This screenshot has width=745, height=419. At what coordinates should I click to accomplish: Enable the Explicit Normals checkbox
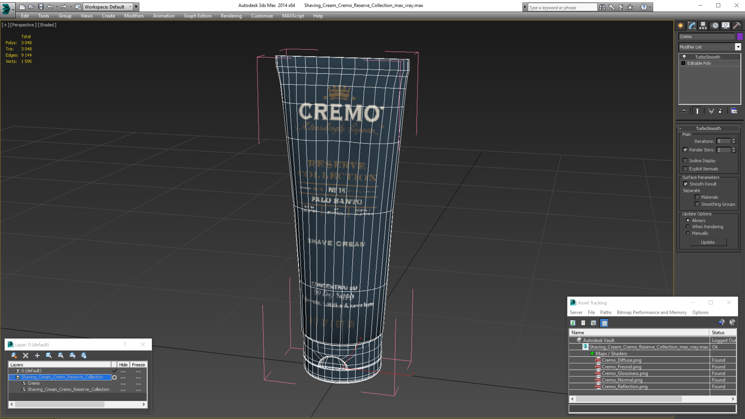(x=685, y=169)
